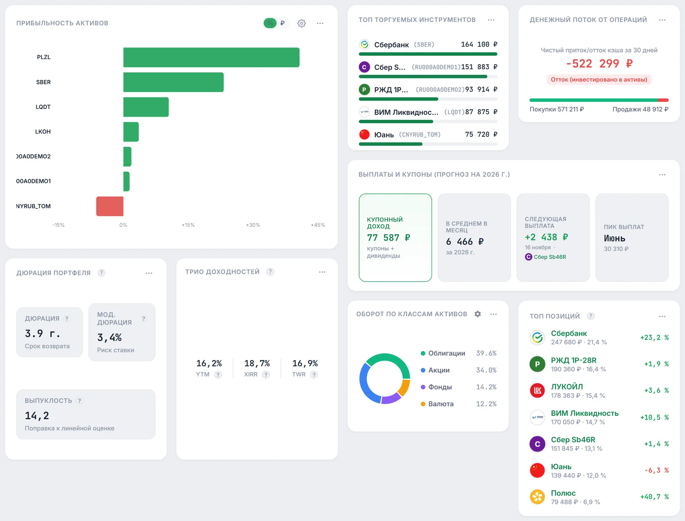Click Сбербанк logo in Топ позиций list
Viewport: 685px width, 521px height.
tap(537, 337)
